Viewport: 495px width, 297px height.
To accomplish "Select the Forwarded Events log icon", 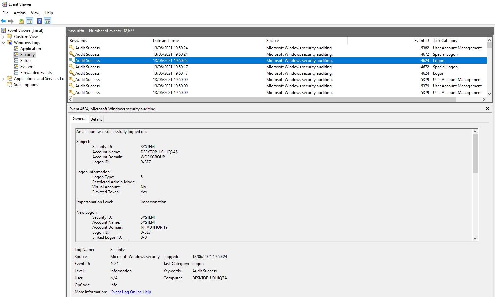I will tap(16, 73).
